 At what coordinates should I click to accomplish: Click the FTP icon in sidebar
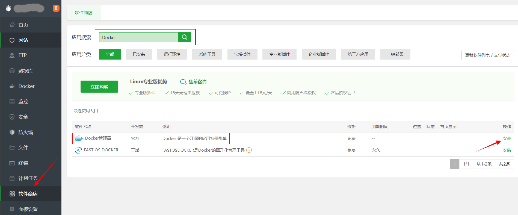12,55
